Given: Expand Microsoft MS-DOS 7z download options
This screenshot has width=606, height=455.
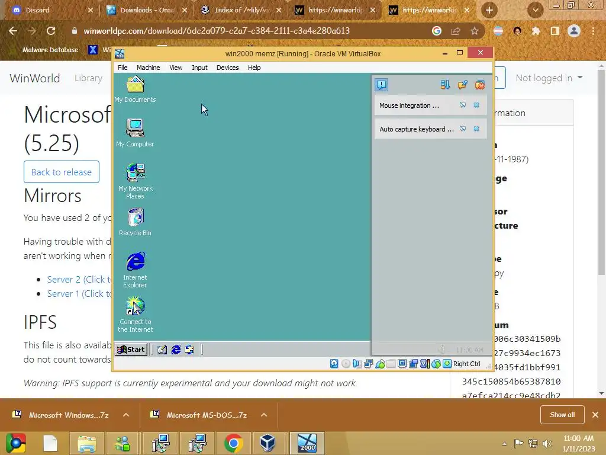Looking at the screenshot, I should (x=264, y=415).
